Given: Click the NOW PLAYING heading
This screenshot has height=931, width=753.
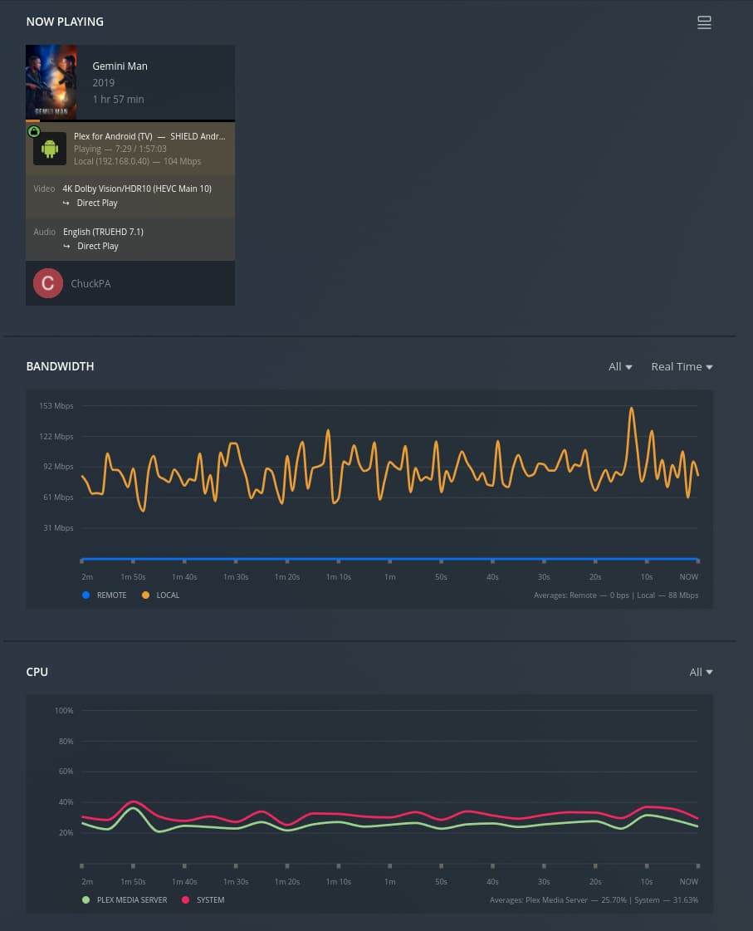Looking at the screenshot, I should coord(65,22).
